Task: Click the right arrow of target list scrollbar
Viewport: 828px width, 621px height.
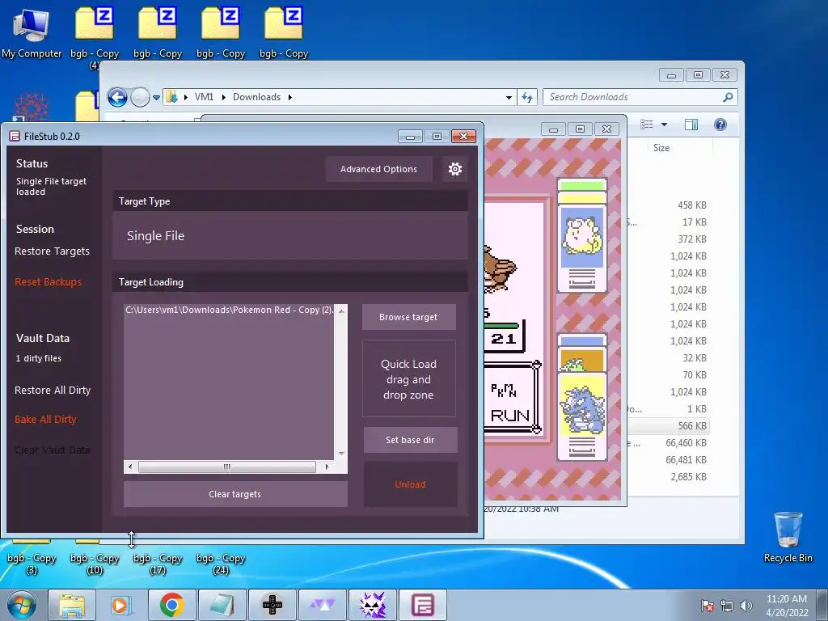Action: pyautogui.click(x=327, y=467)
